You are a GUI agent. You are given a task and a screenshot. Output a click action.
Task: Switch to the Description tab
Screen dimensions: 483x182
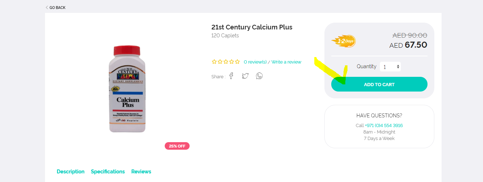(x=71, y=172)
